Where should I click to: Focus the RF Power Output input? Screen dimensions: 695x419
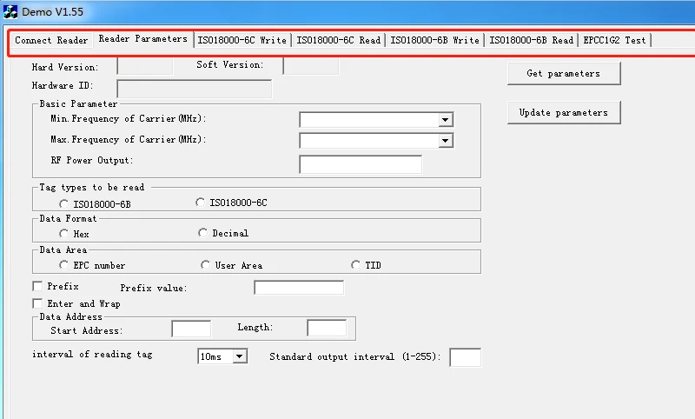(x=361, y=164)
